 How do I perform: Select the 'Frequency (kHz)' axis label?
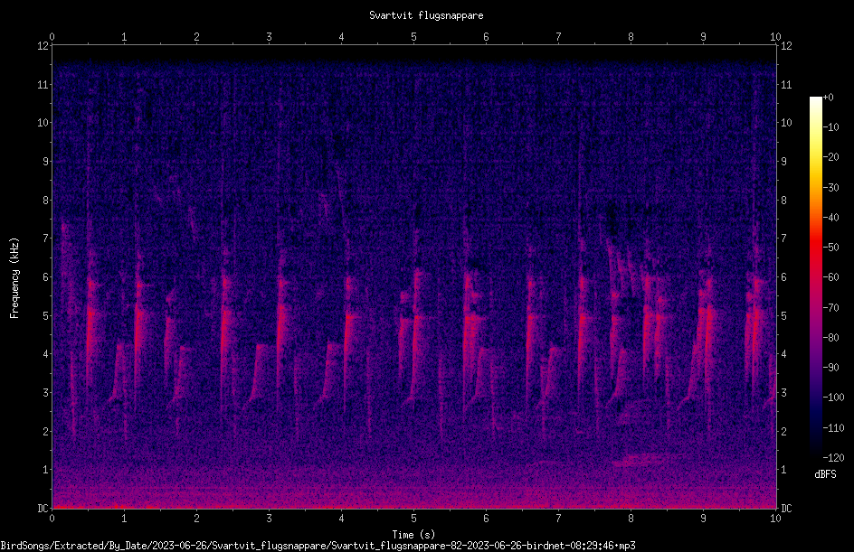[x=14, y=278]
